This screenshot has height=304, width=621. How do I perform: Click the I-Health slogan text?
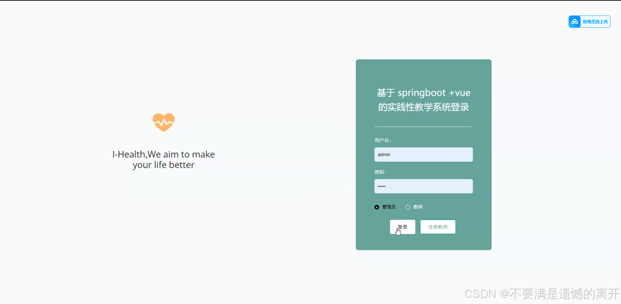(163, 159)
